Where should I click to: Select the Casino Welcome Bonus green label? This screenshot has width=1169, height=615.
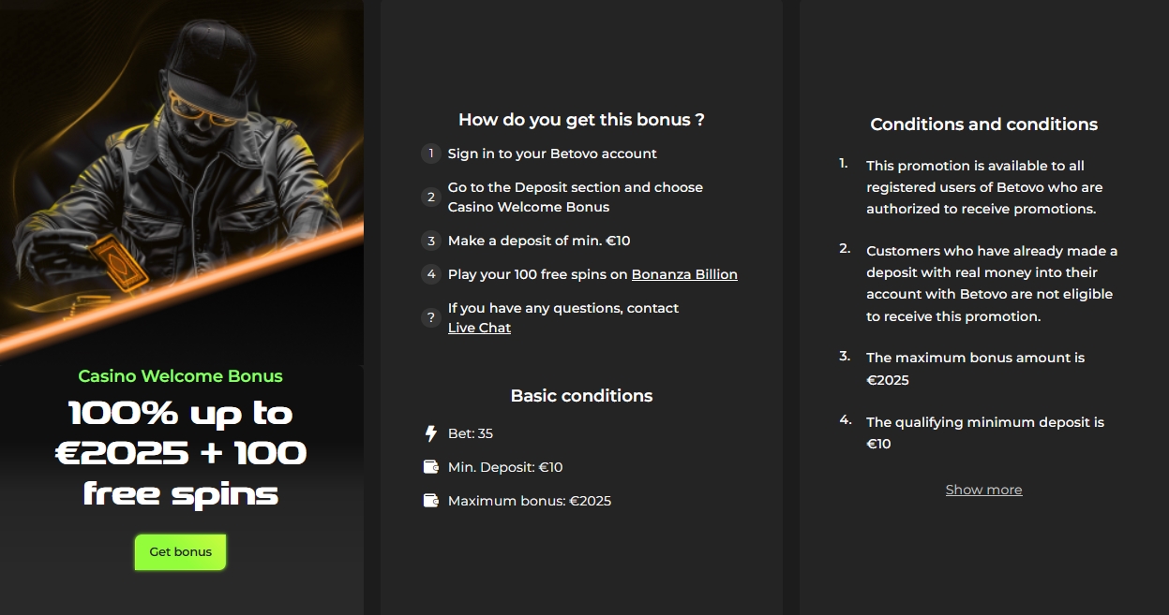(x=180, y=376)
